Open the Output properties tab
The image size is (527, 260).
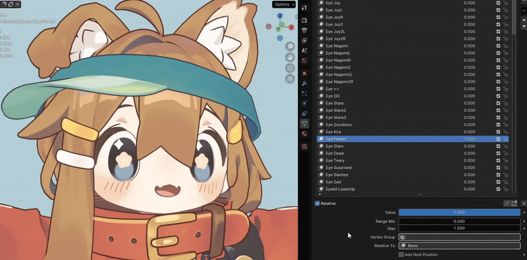[304, 30]
